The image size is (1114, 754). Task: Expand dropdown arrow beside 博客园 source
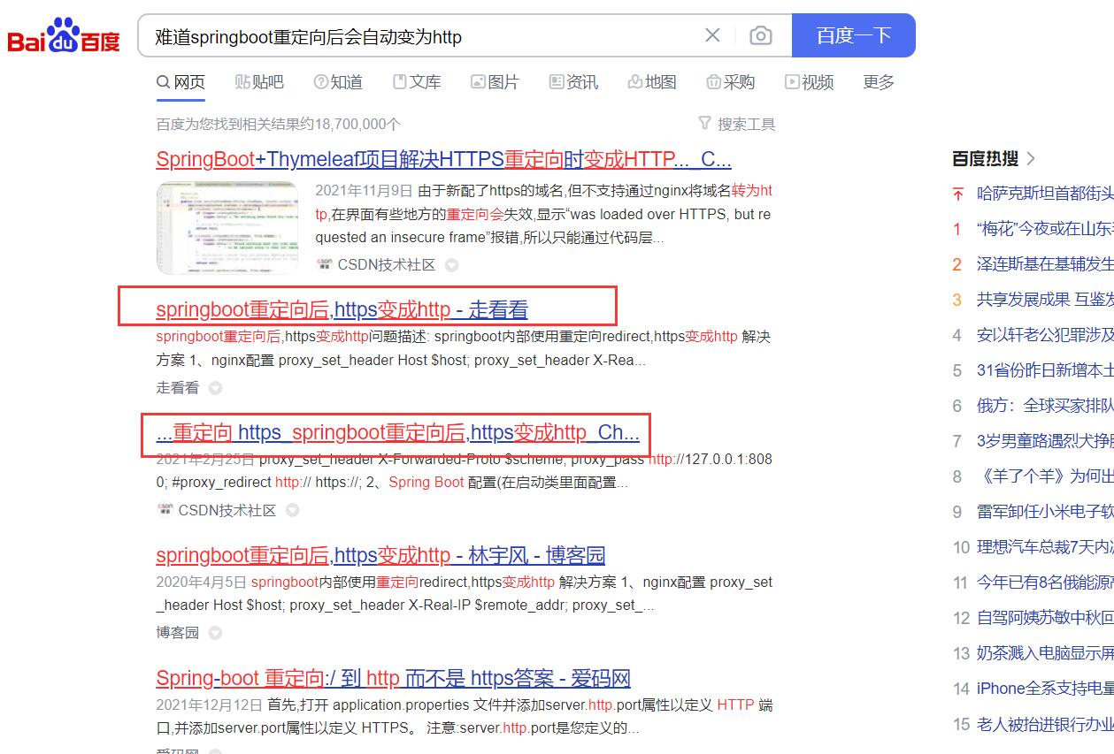click(x=215, y=634)
